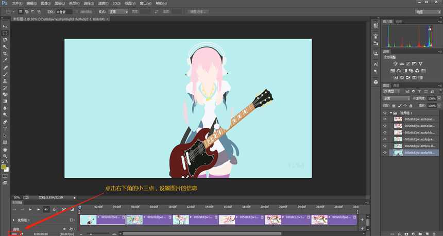Image resolution: width=443 pixels, height=236 pixels.
Task: Add a Brightness/Contrast adjustment
Action: (x=395, y=63)
